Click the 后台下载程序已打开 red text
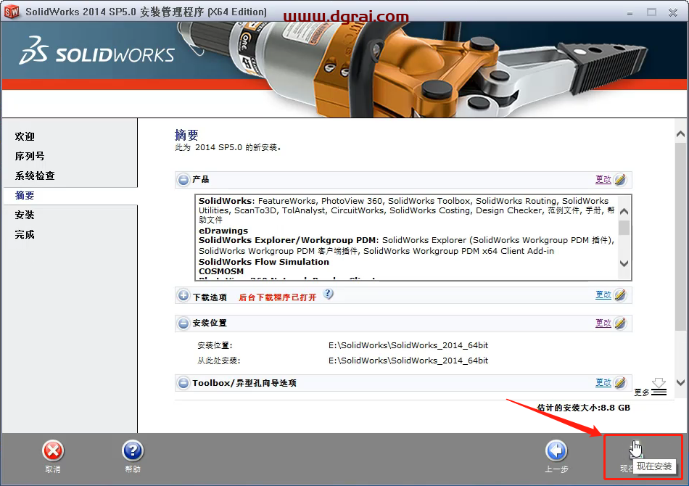The image size is (689, 486). point(277,297)
